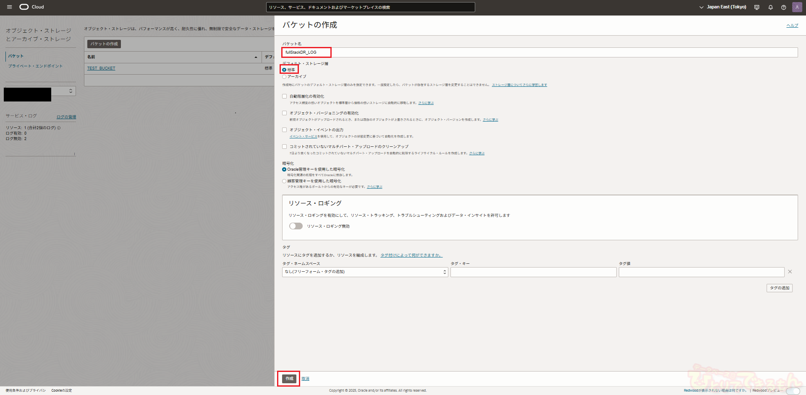Open the help question mark icon
Screen dimensions: 806x395
783,7
